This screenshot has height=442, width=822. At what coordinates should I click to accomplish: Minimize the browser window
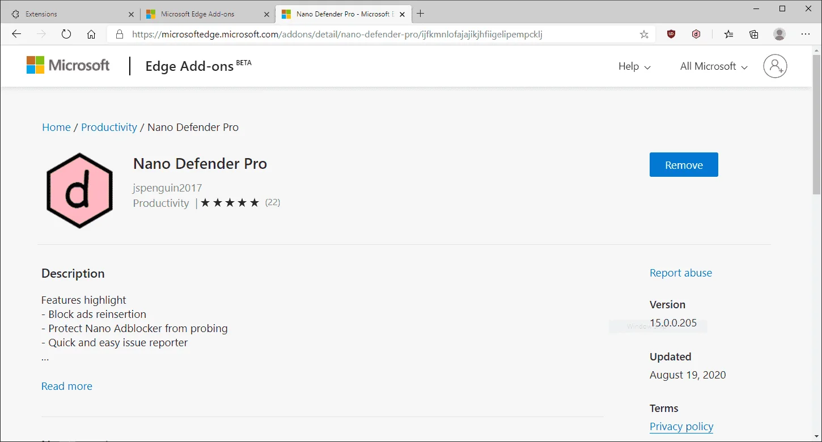point(757,8)
